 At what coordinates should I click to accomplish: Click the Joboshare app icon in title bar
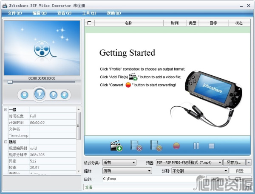click(x=5, y=6)
